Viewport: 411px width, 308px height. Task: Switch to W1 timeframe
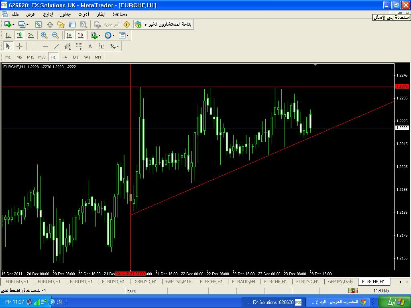(87, 57)
